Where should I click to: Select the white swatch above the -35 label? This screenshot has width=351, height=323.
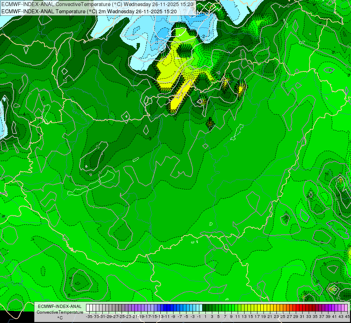pyautogui.click(x=88, y=308)
